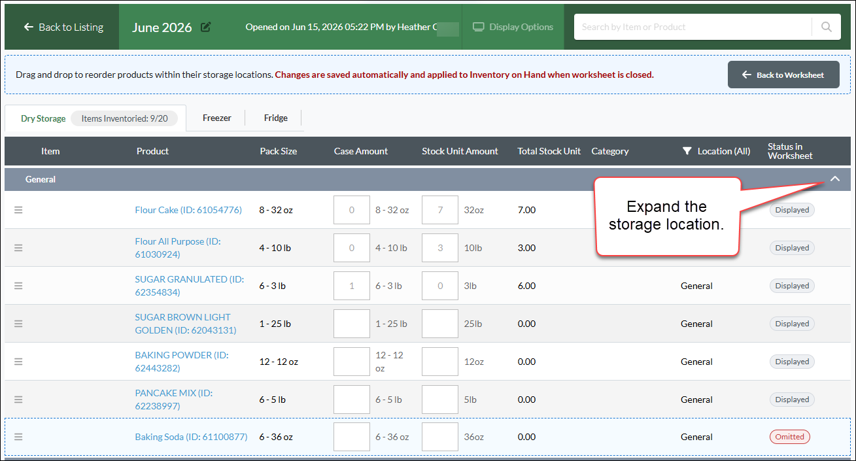Click the Items Inventoried: 9/20 badge

coord(124,118)
